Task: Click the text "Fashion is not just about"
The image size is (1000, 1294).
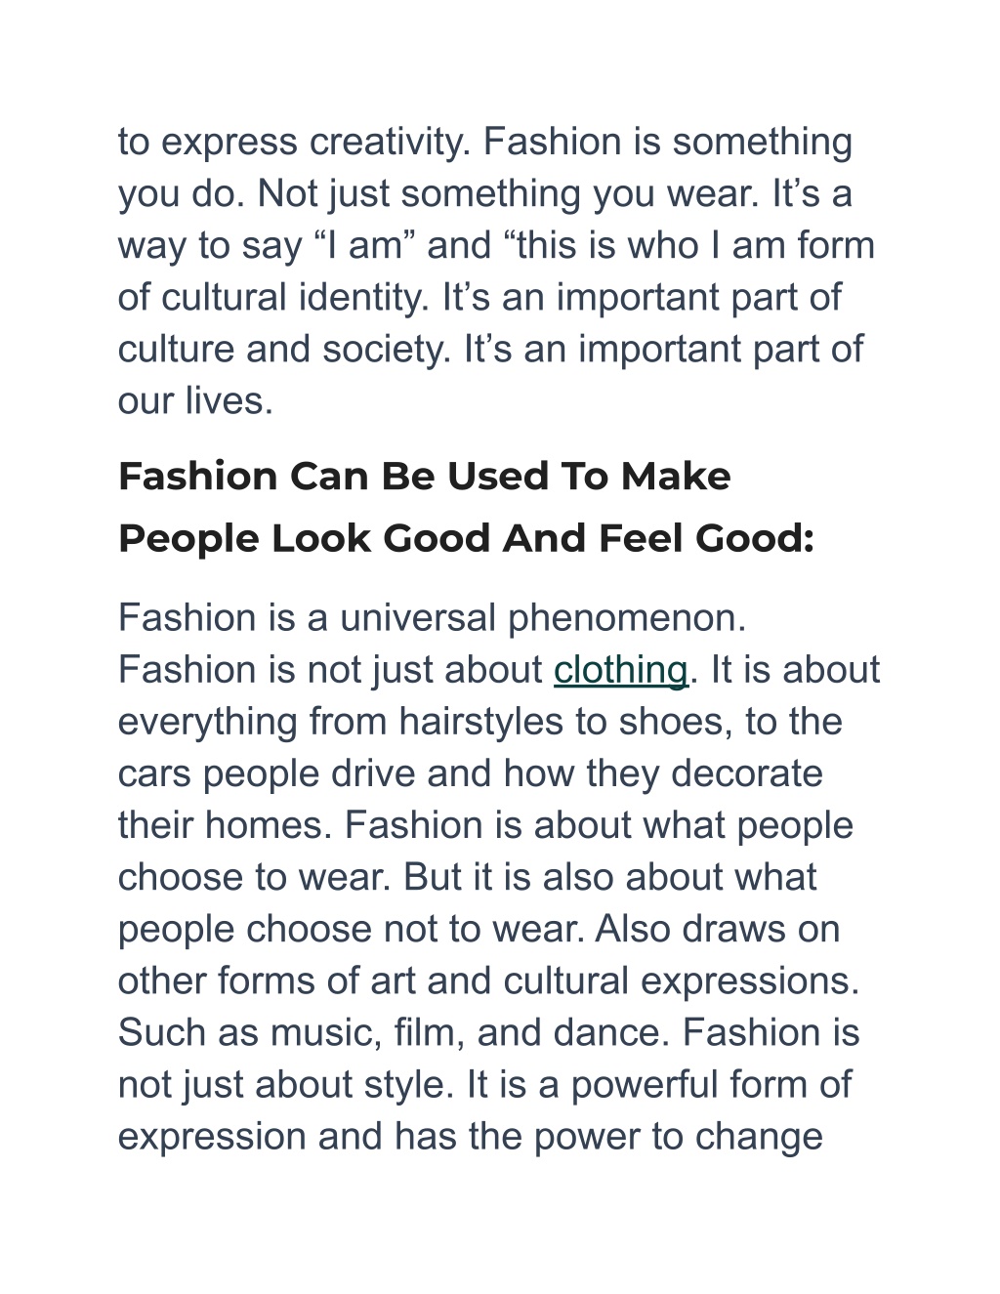Action: click(330, 670)
